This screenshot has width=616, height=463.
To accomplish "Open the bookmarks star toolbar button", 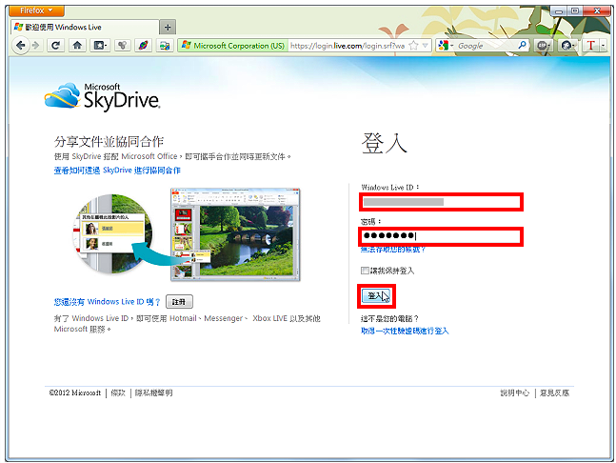I will click(100, 46).
